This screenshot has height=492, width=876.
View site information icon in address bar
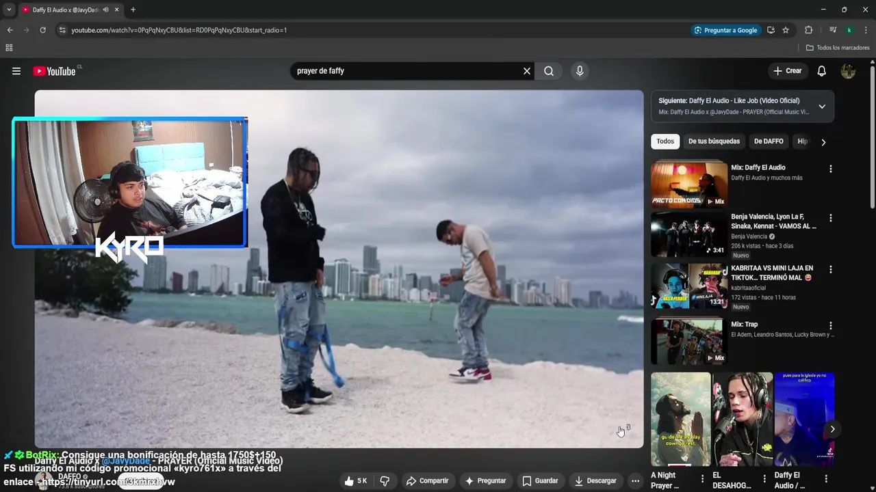[62, 30]
